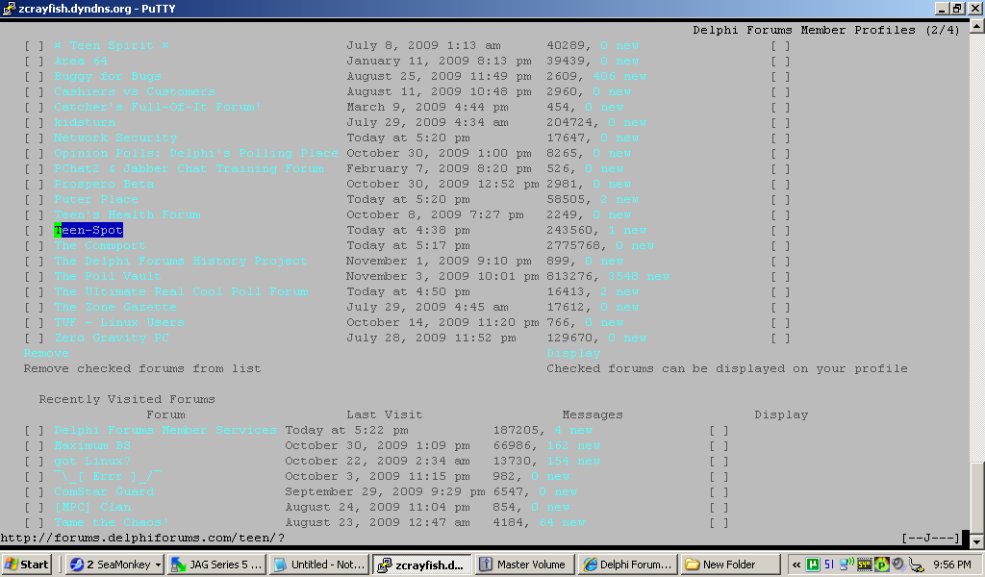This screenshot has height=577, width=985.
Task: Tick the remove checkbox for Network Security
Action: click(34, 138)
